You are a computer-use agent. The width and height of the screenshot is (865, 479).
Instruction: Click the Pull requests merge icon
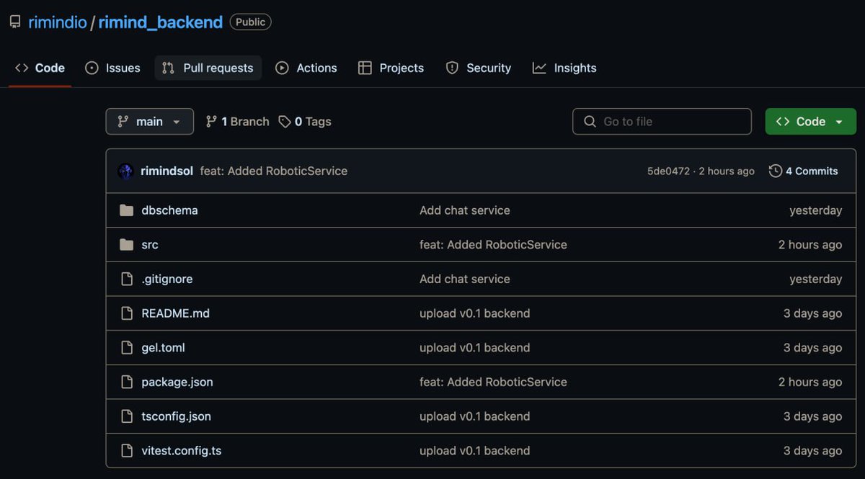click(168, 68)
